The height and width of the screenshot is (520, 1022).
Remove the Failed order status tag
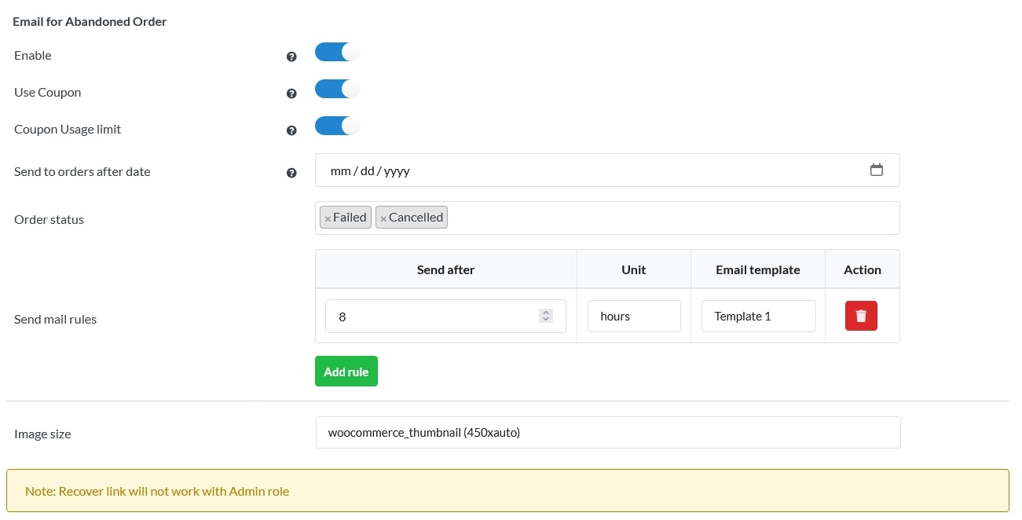[328, 218]
